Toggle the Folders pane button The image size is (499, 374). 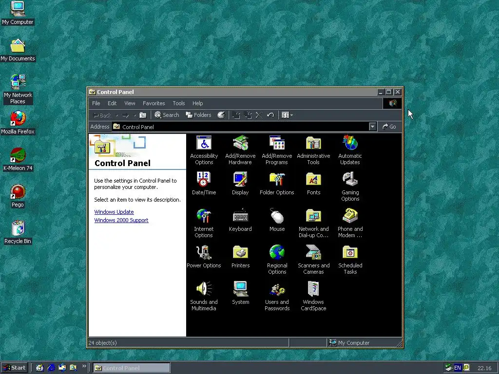[x=199, y=115]
